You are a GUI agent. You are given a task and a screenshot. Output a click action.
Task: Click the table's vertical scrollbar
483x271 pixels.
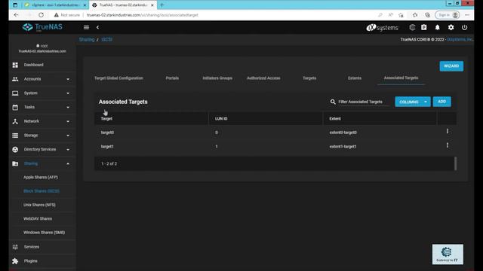(455, 163)
